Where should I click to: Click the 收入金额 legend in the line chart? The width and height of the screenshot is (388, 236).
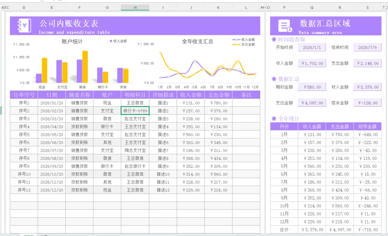[x=244, y=40]
